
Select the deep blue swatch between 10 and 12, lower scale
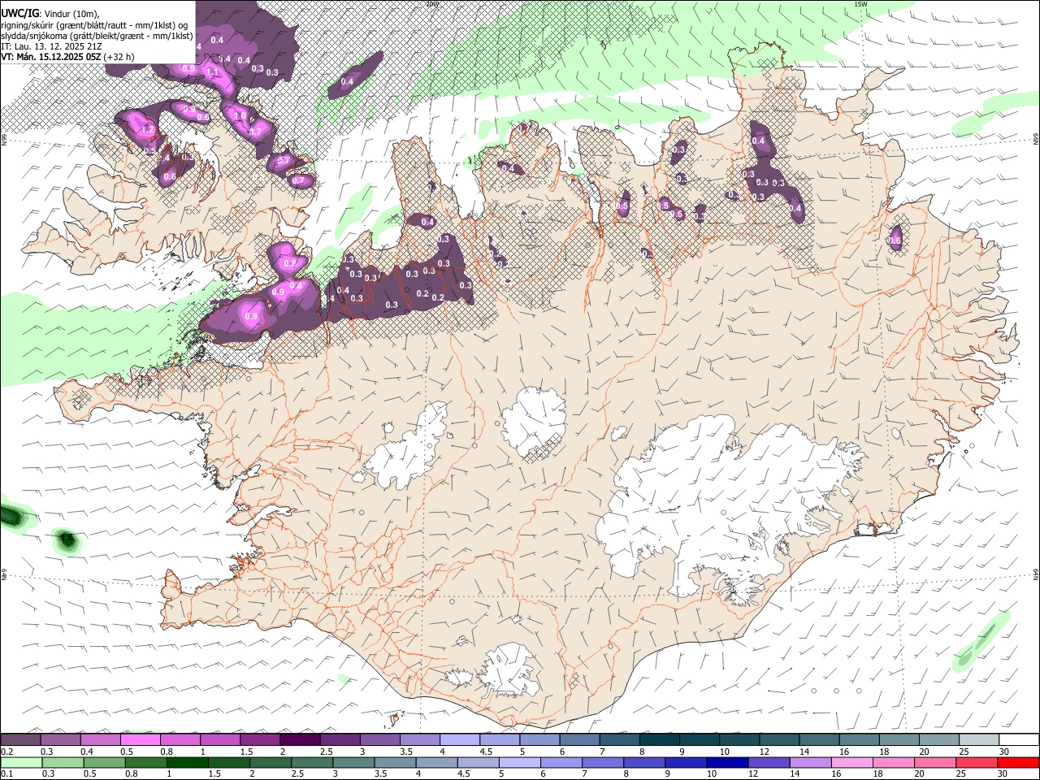(x=727, y=762)
